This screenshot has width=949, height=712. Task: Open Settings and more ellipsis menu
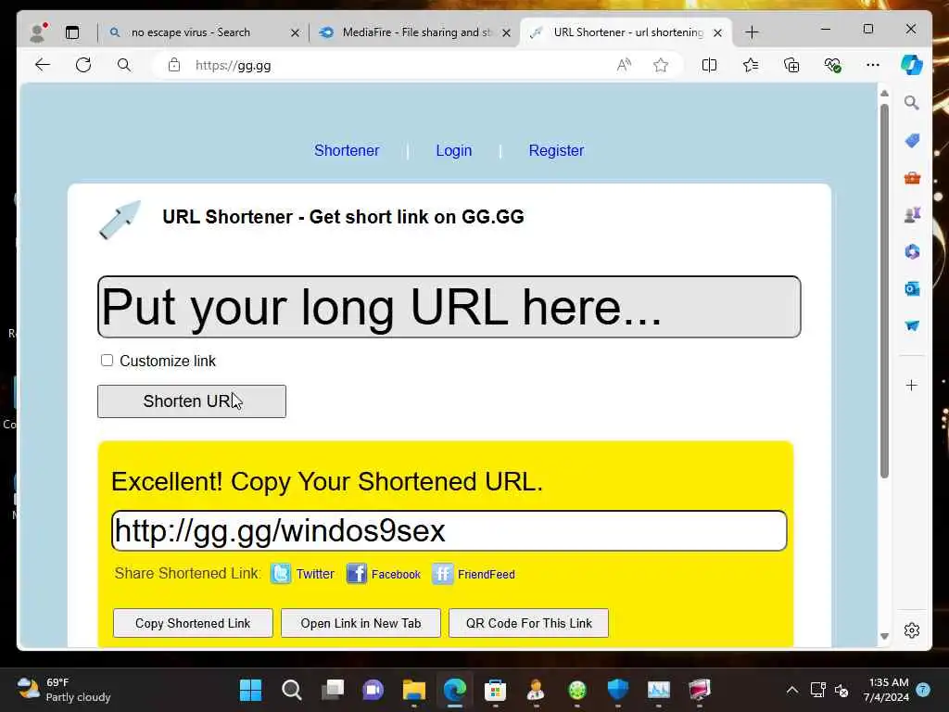click(x=873, y=65)
